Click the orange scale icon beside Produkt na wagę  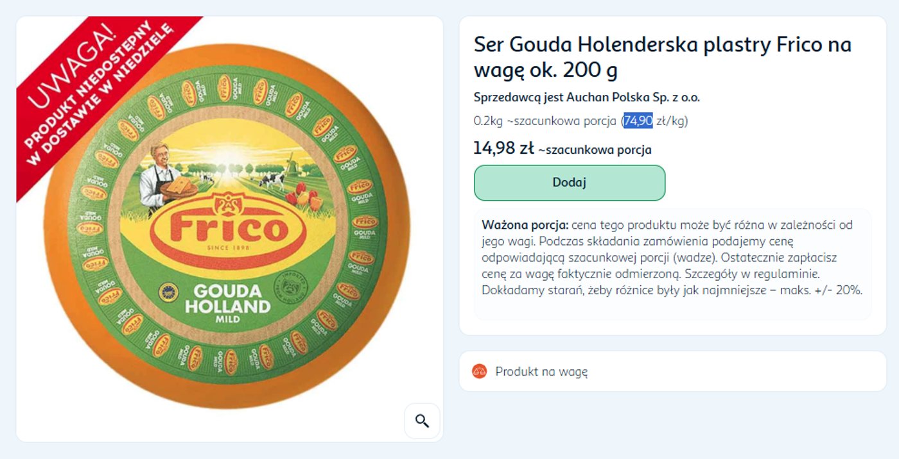479,371
